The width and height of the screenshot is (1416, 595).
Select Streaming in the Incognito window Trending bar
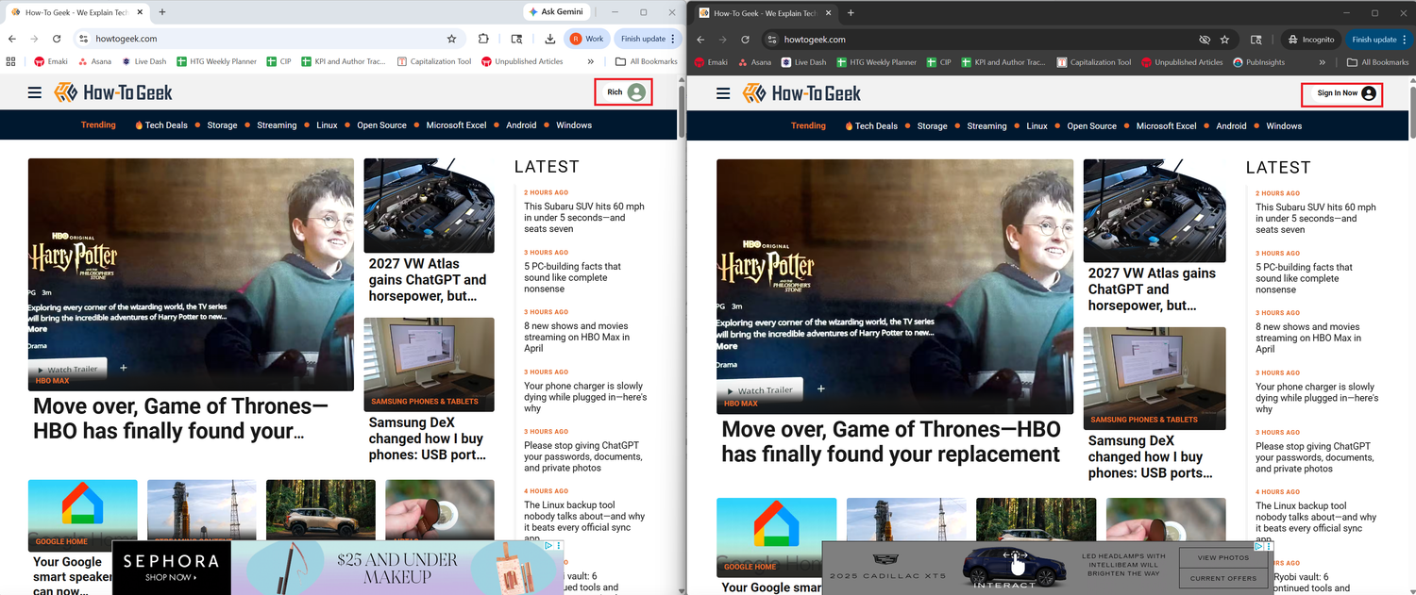tap(986, 125)
